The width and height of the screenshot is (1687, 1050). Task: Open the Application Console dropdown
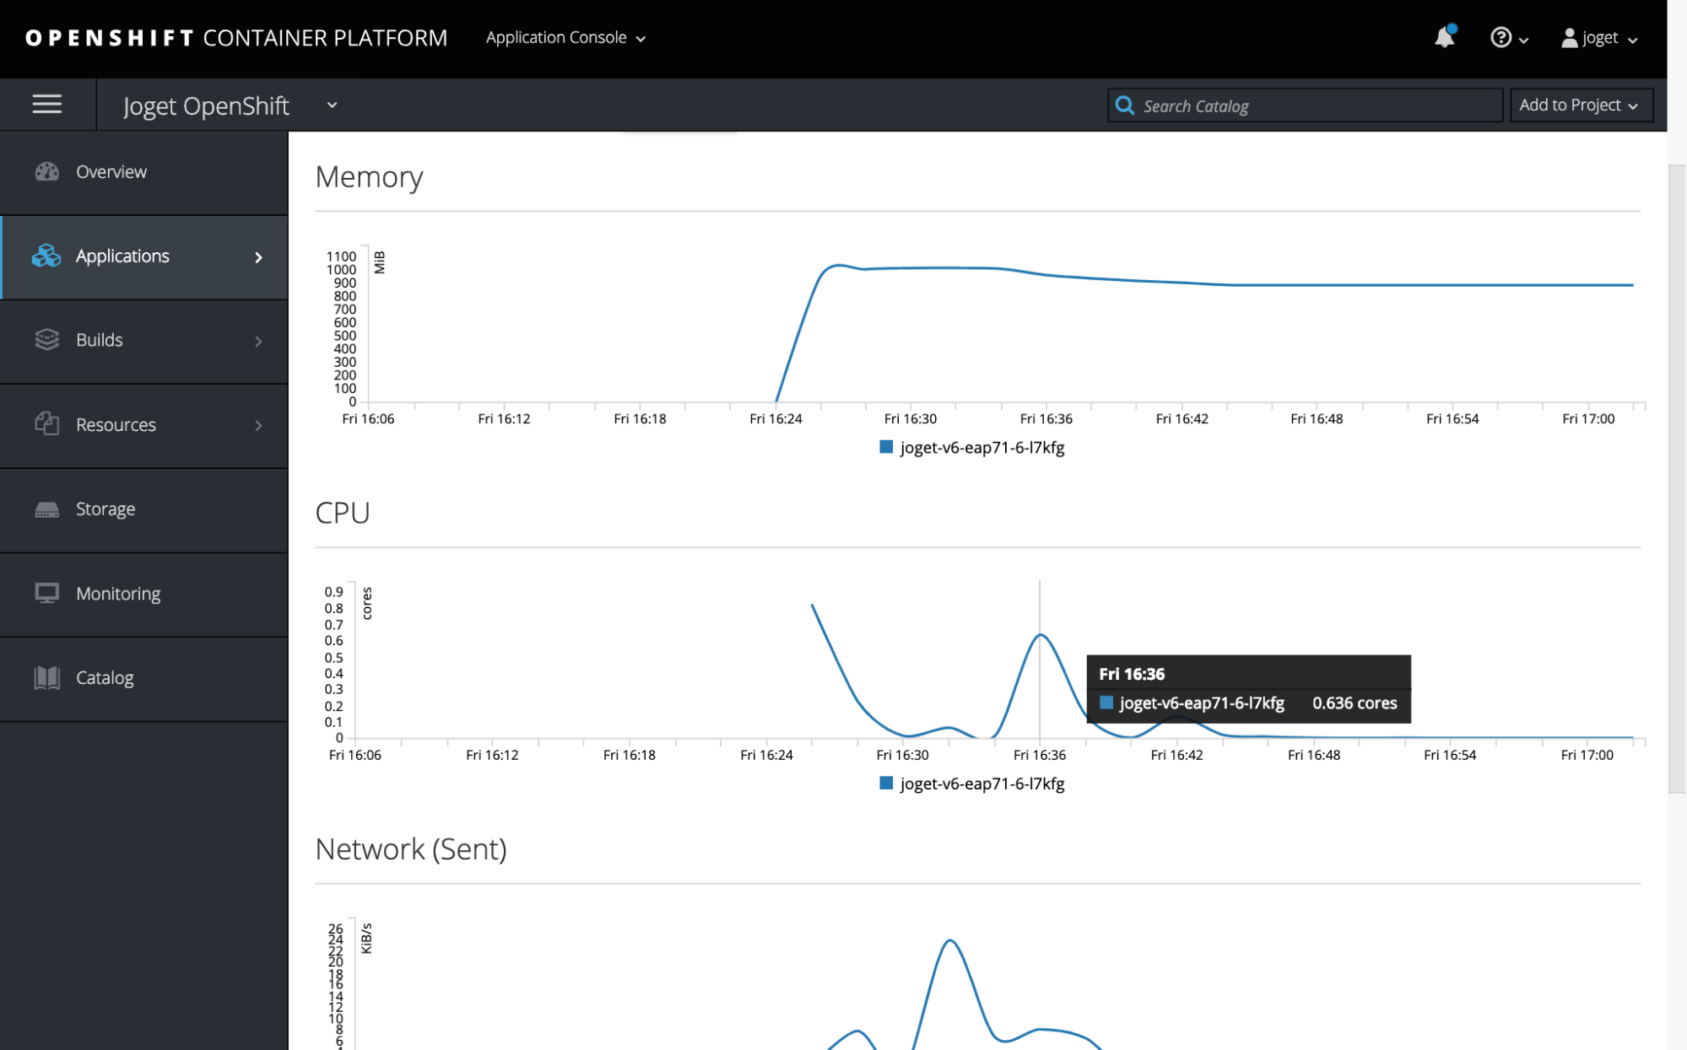click(565, 38)
